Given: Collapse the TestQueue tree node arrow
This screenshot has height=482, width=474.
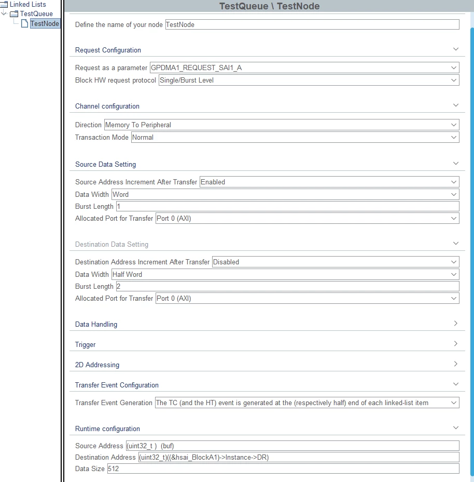Looking at the screenshot, I should (x=4, y=14).
